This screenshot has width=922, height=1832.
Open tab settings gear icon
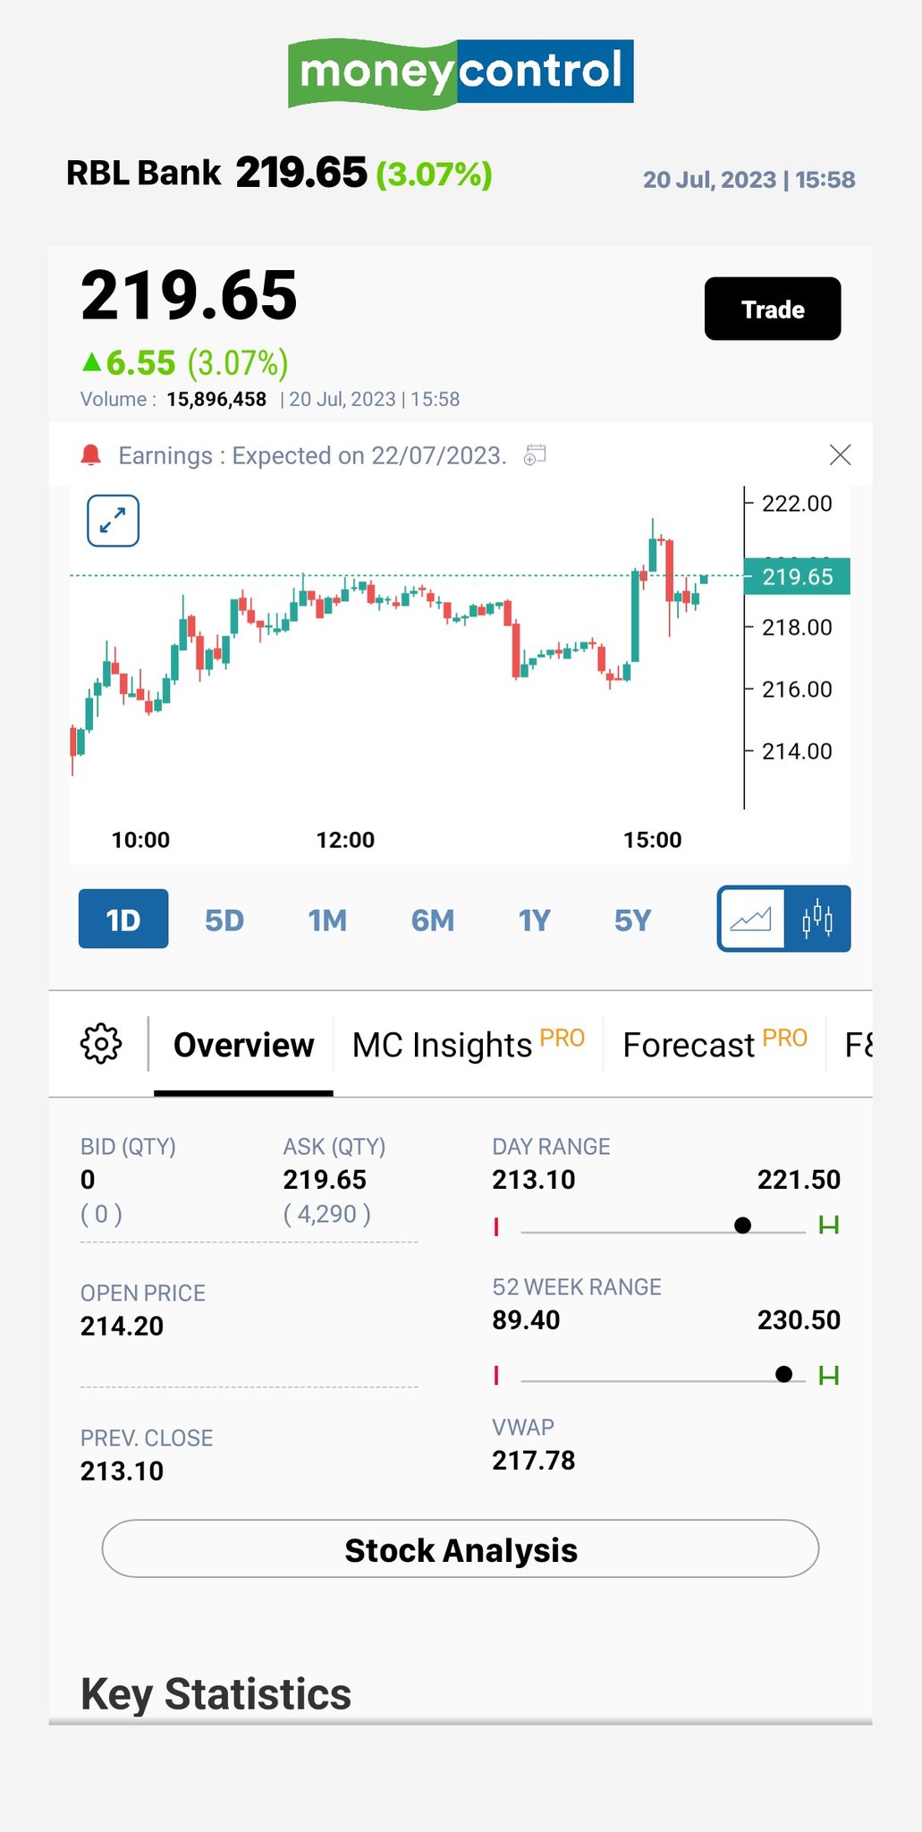point(101,1043)
